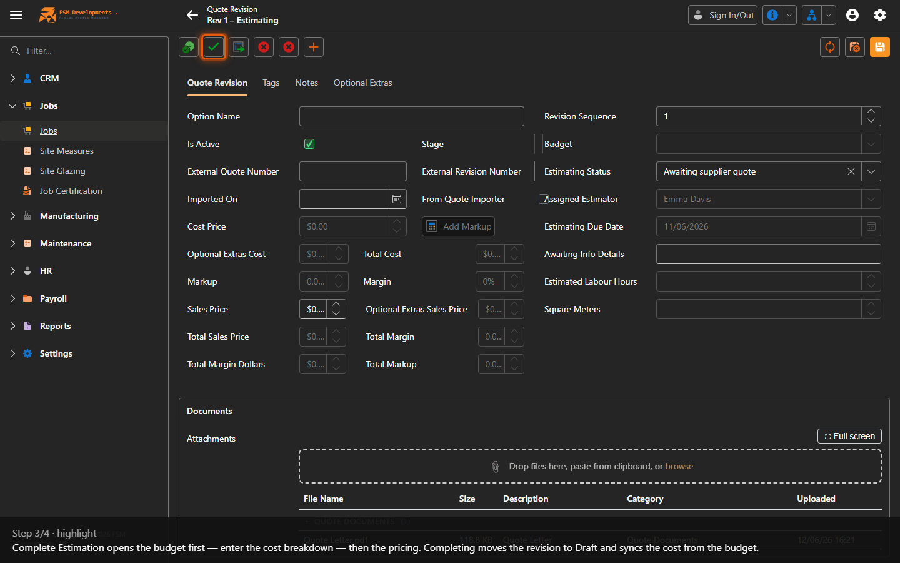Sort by the File Name column header
This screenshot has height=563, width=900.
pos(324,499)
